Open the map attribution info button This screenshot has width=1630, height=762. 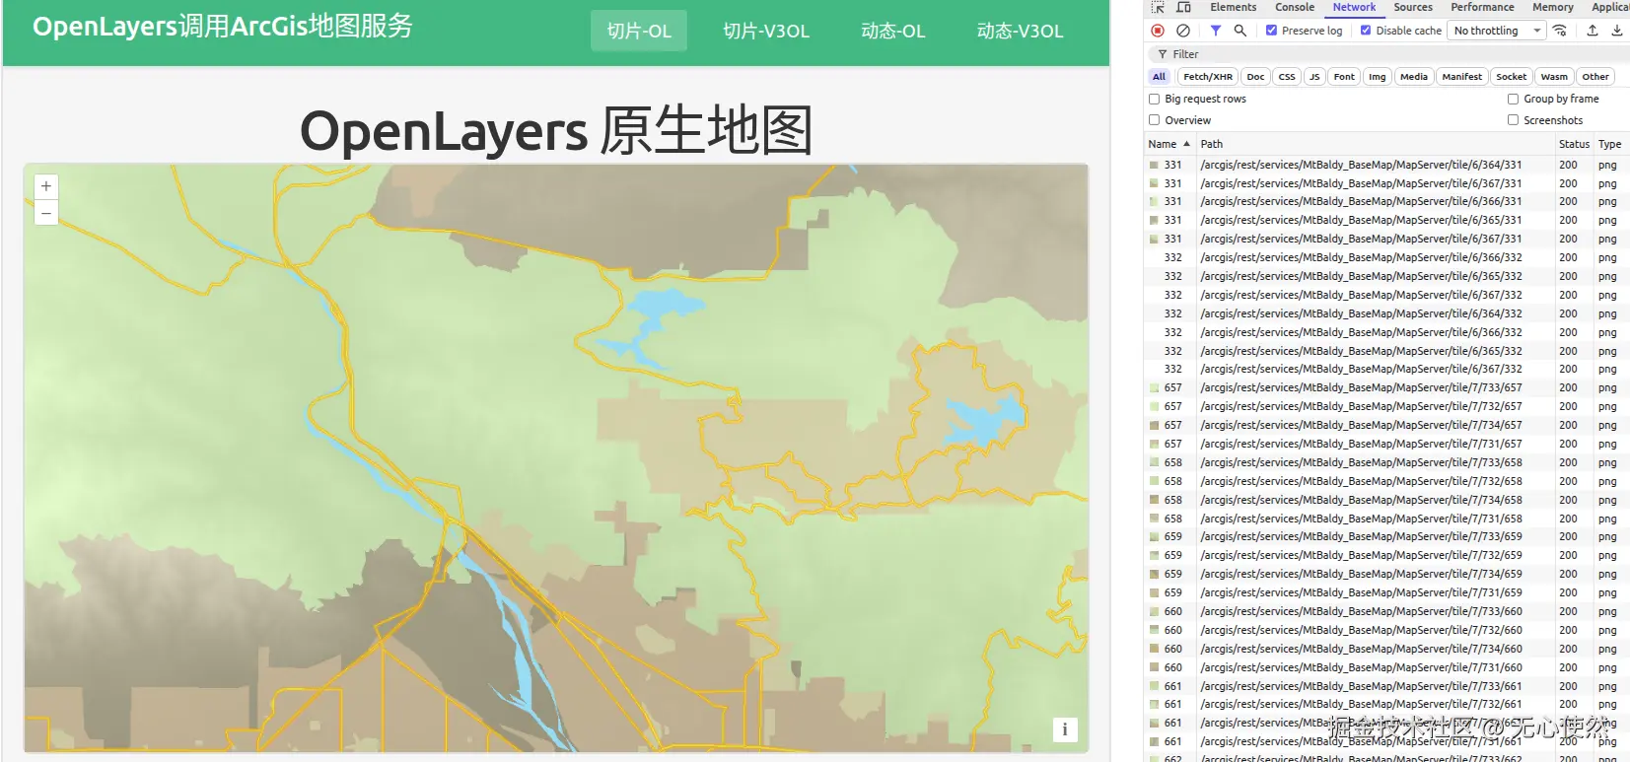[1065, 729]
